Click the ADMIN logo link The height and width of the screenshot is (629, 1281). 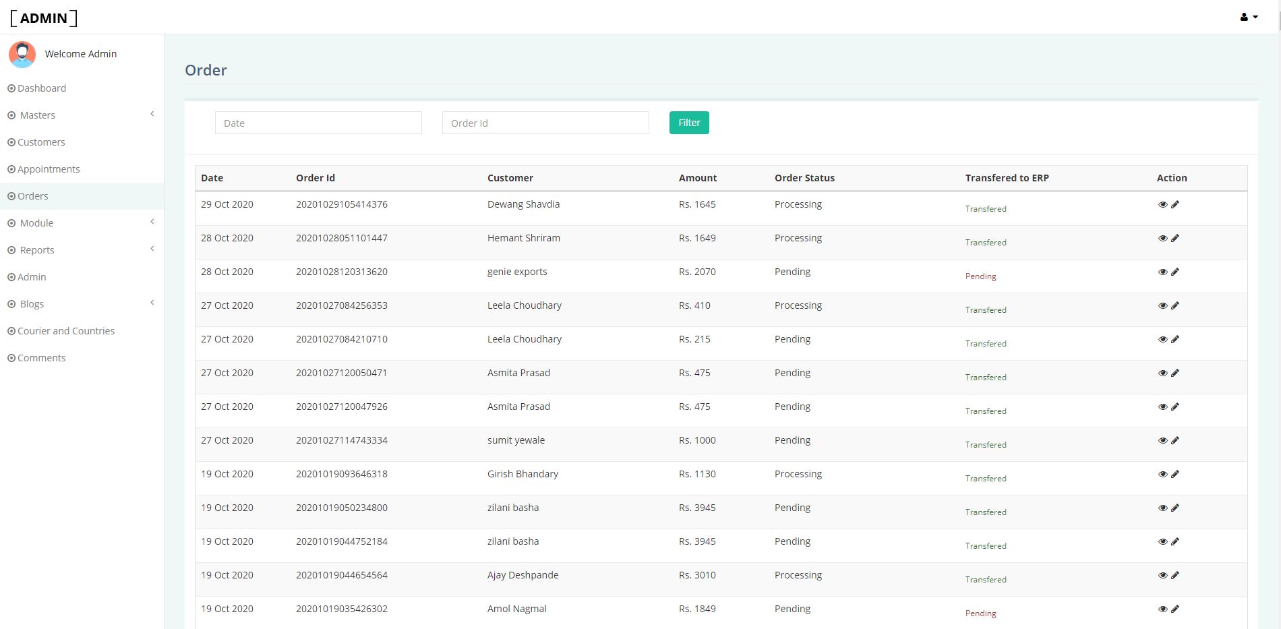pyautogui.click(x=44, y=18)
